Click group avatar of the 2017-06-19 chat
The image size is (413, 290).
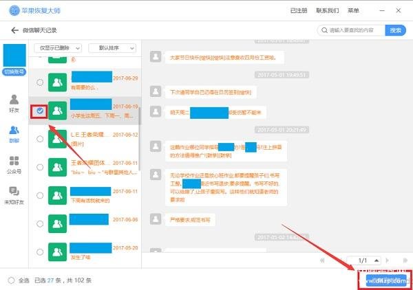click(x=57, y=111)
